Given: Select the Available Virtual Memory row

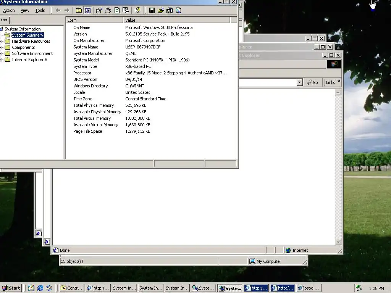Looking at the screenshot, I should click(x=151, y=125).
